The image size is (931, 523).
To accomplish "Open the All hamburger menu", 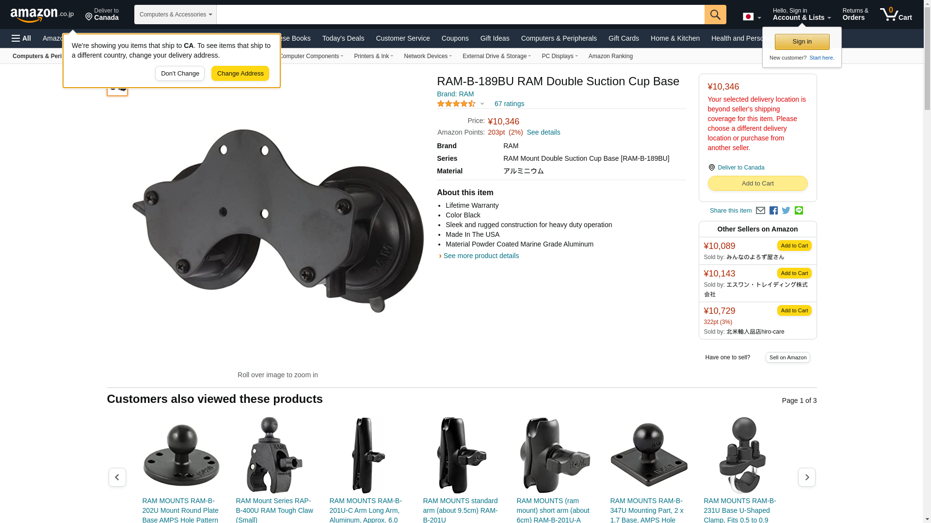I will coord(21,38).
